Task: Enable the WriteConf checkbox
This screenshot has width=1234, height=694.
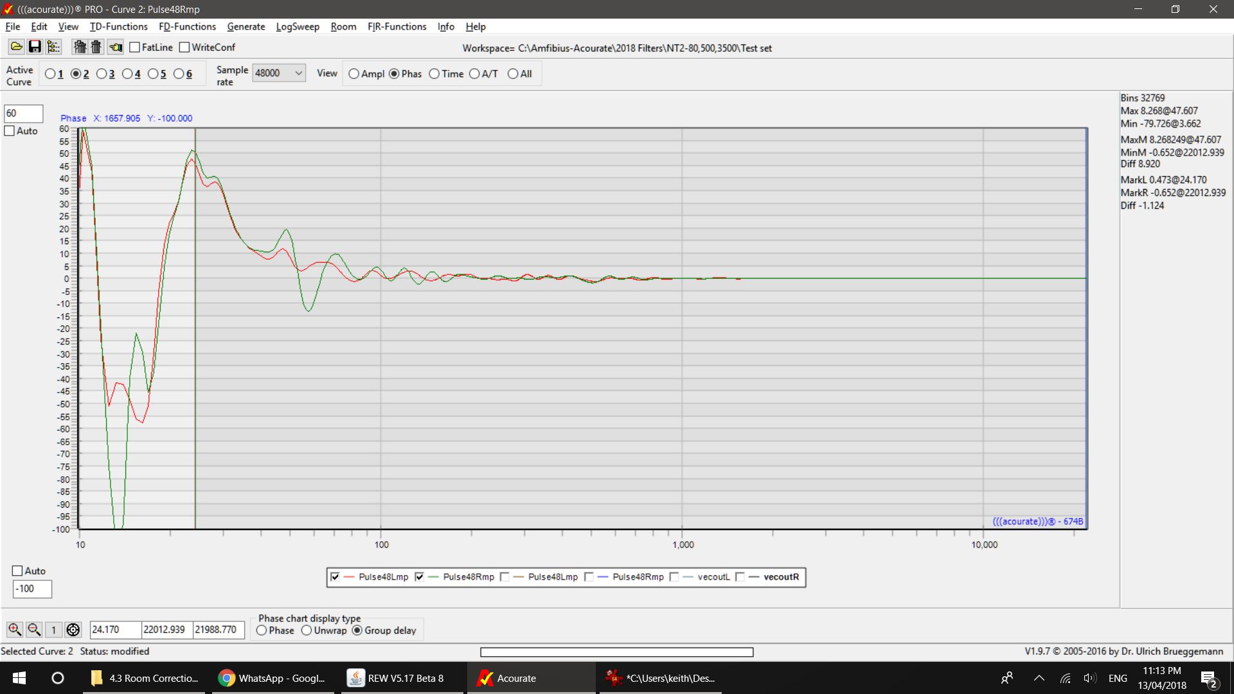Action: click(x=184, y=47)
